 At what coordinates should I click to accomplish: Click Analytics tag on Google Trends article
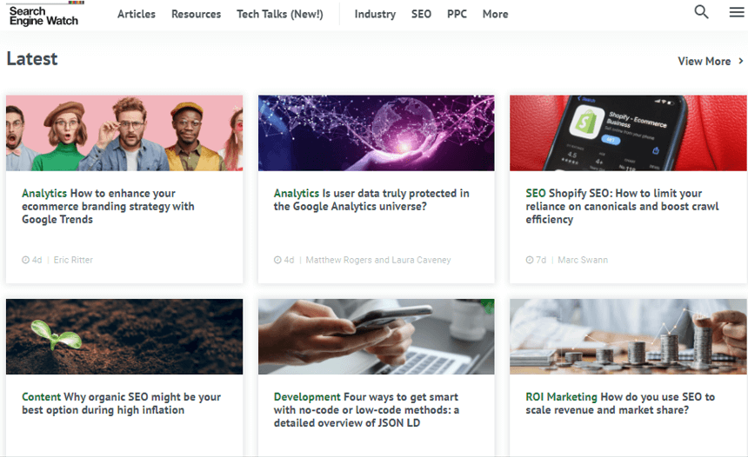44,194
